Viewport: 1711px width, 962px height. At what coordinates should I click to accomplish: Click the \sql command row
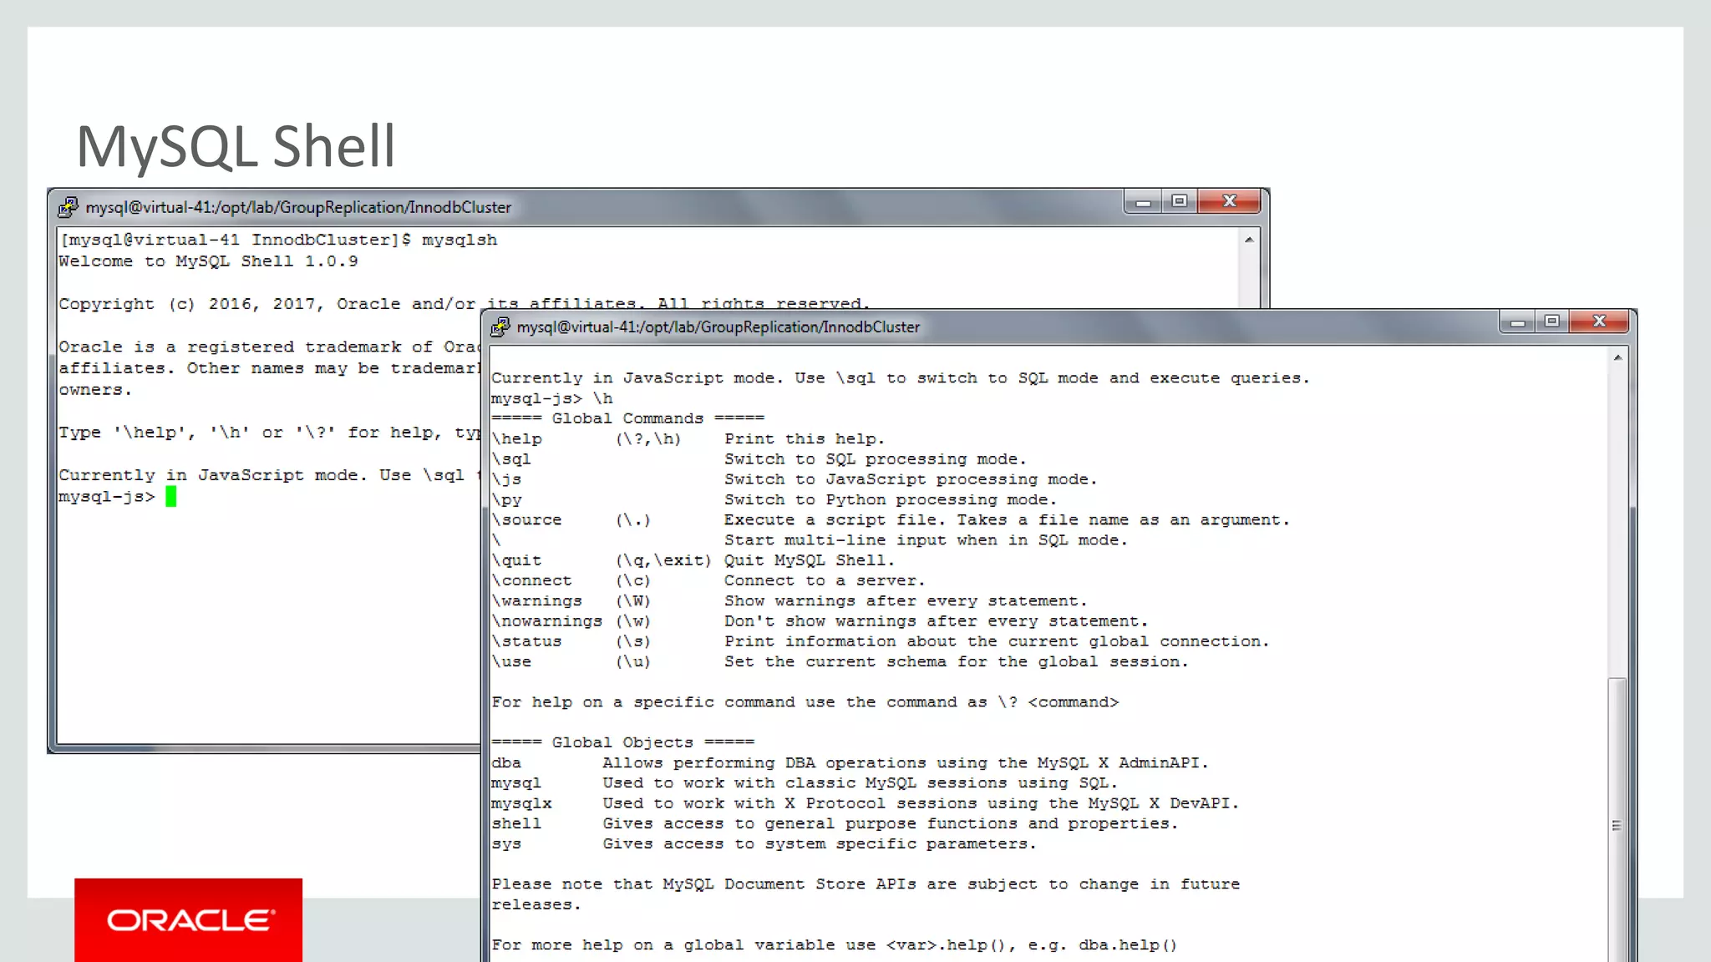click(759, 459)
